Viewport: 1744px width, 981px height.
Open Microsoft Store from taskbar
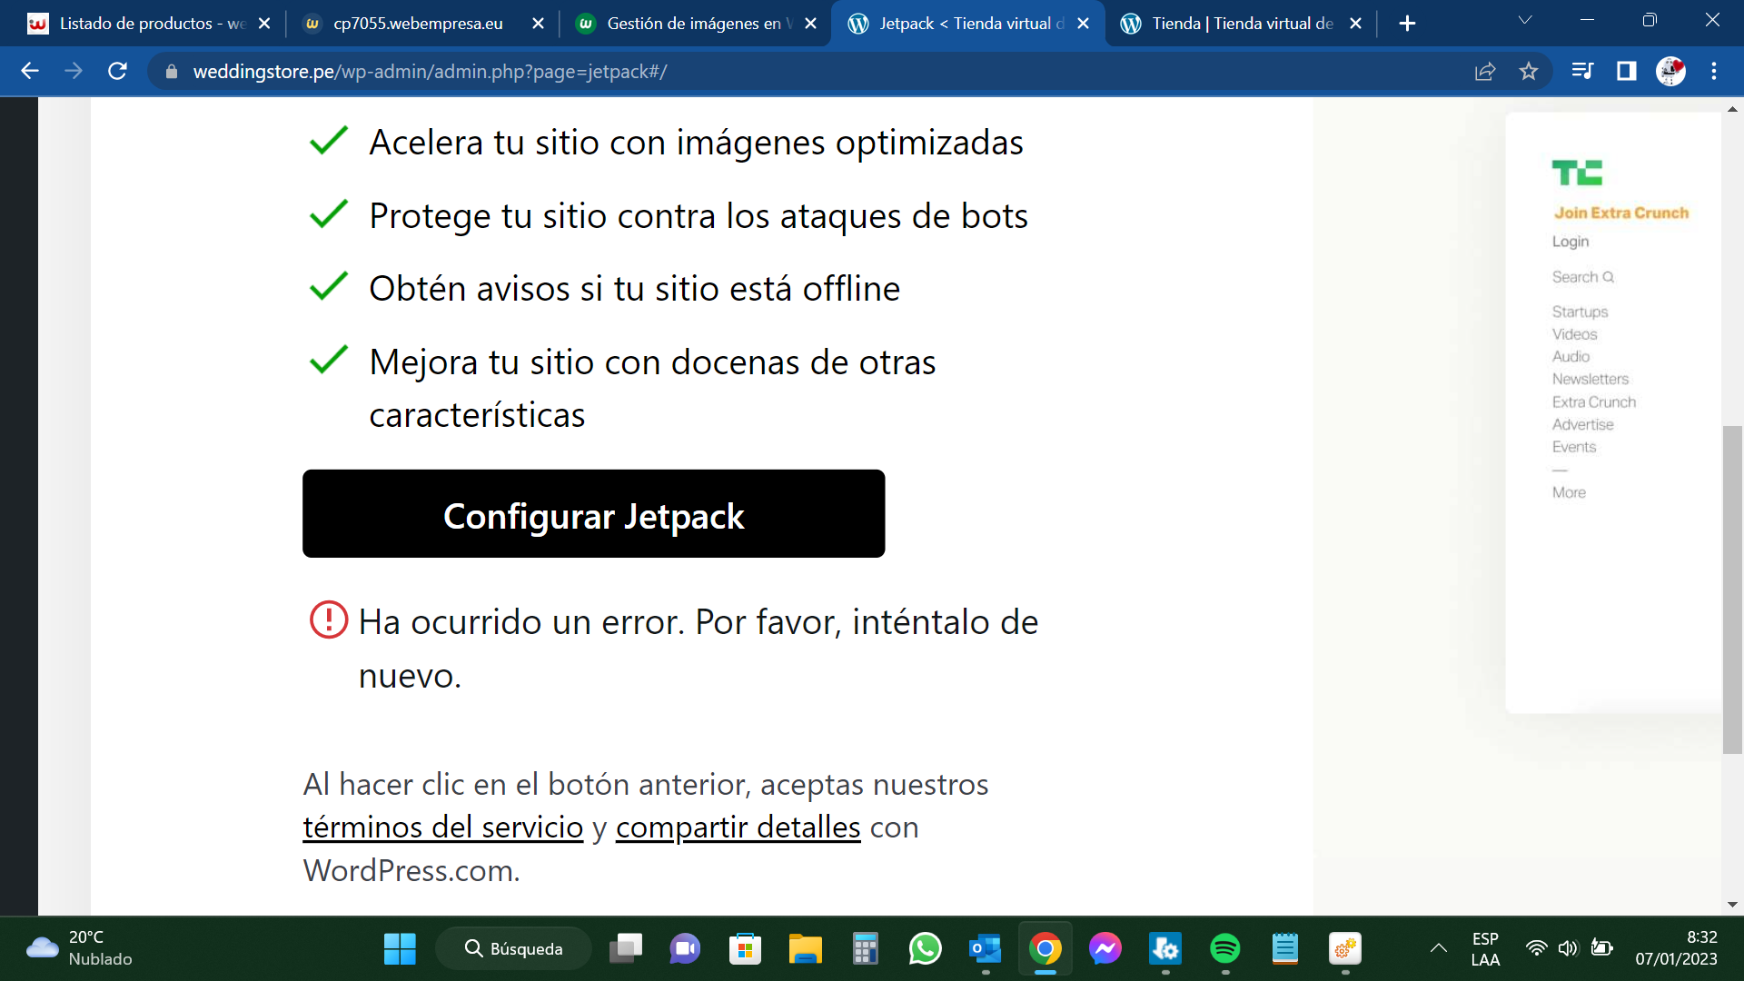click(745, 949)
